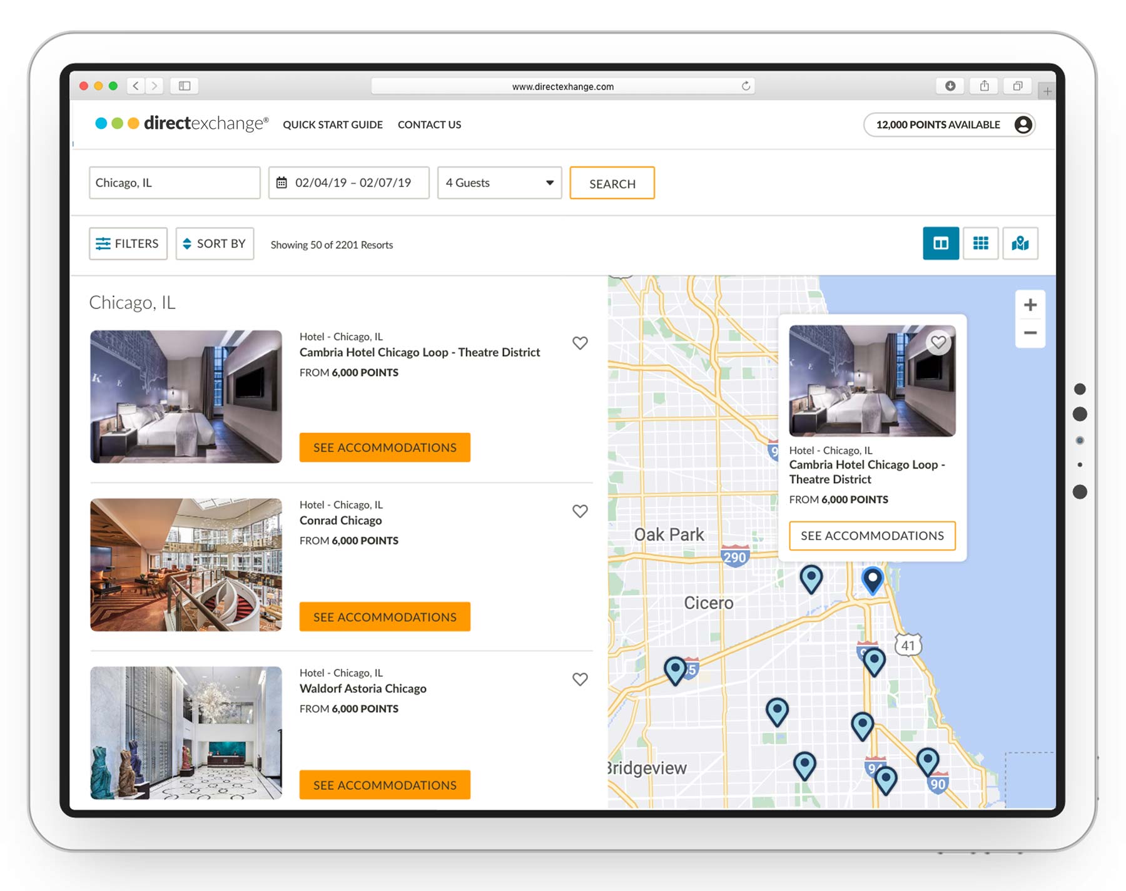
Task: Select the split list-and-map view
Action: point(941,244)
